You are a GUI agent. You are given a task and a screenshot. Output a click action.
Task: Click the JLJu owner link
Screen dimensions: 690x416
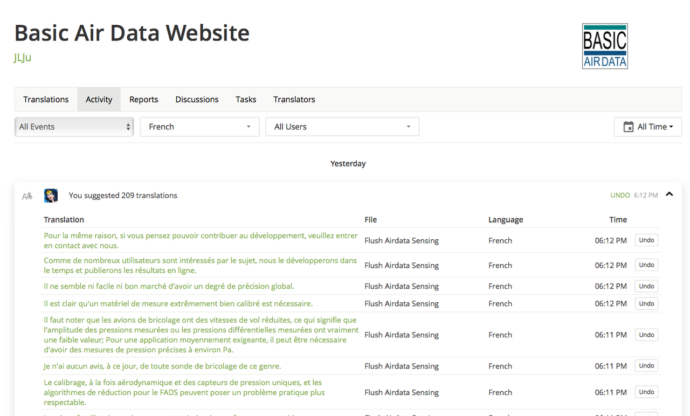coord(23,57)
